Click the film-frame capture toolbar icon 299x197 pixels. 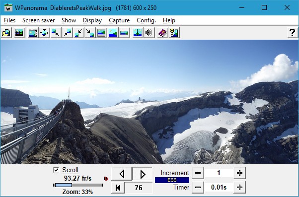click(33, 33)
